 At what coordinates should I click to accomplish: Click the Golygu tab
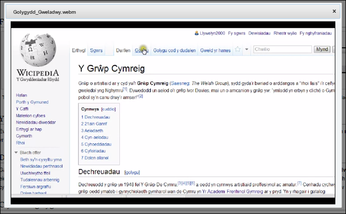point(142,50)
